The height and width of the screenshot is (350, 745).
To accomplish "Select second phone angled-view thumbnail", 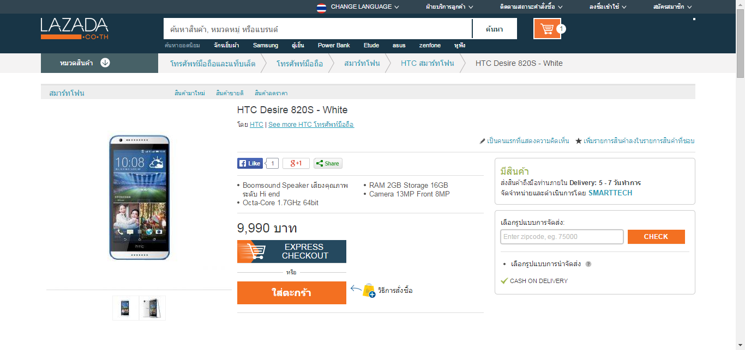I will tap(152, 308).
